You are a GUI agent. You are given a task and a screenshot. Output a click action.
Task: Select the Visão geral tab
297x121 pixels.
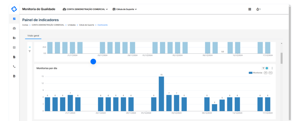(33, 36)
